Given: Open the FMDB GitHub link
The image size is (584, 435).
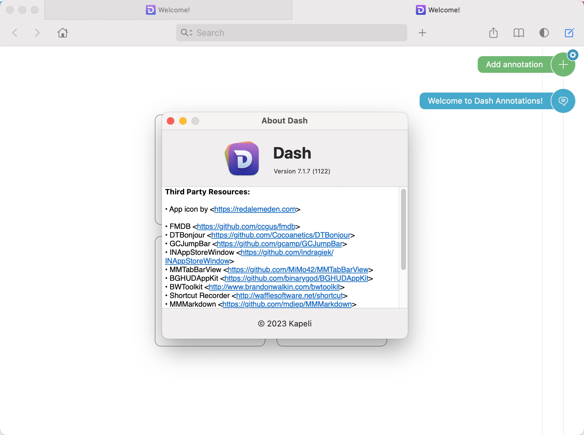Looking at the screenshot, I should [x=246, y=226].
